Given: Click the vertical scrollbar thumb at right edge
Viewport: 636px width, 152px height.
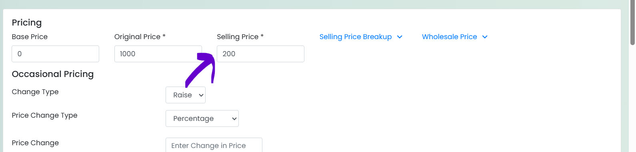Looking at the screenshot, I should click(x=633, y=22).
